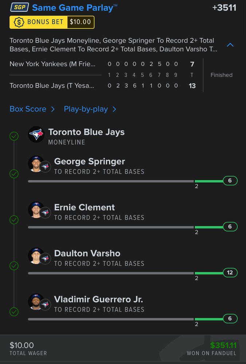Open the chevron next to Box Score

point(53,109)
